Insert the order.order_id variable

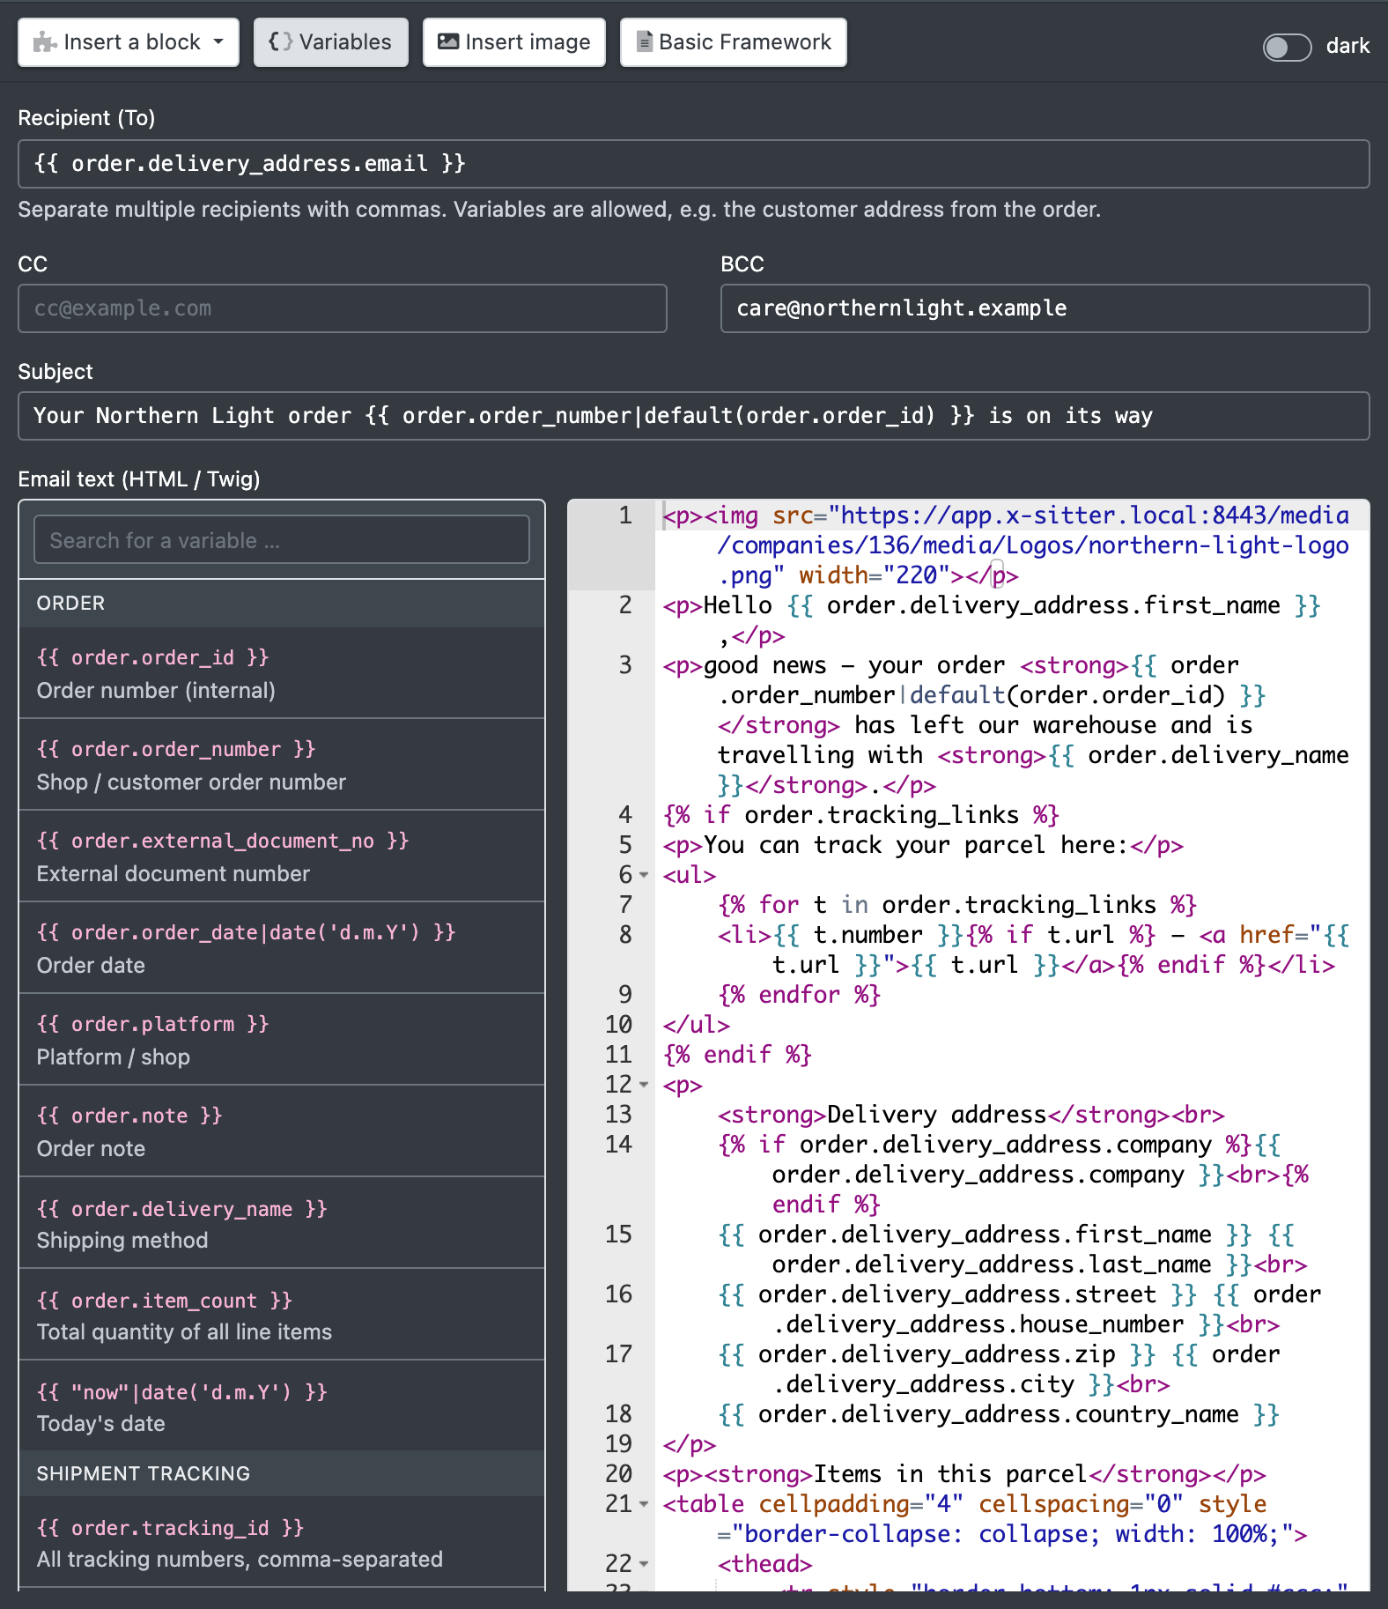282,673
